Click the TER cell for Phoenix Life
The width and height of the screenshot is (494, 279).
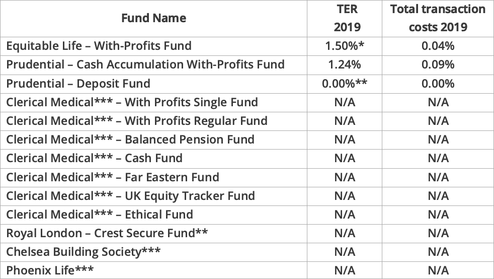[x=345, y=270]
